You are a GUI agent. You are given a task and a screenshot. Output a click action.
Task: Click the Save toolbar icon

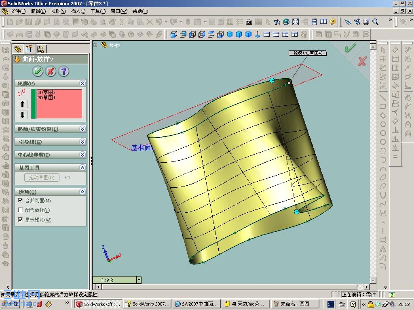tap(29, 22)
